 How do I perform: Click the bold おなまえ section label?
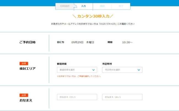(x=26, y=100)
